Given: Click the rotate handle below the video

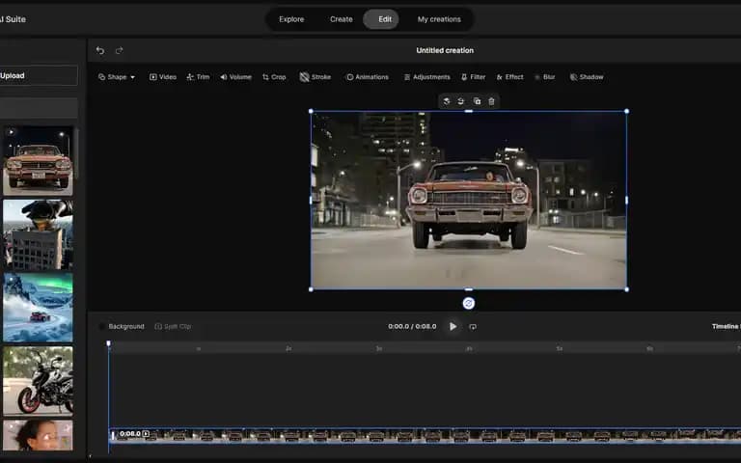Looking at the screenshot, I should coord(468,303).
